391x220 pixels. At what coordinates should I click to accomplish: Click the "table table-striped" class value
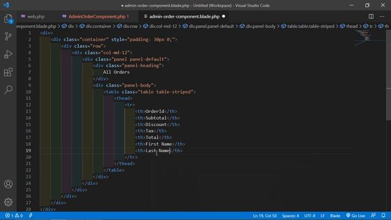(x=166, y=92)
